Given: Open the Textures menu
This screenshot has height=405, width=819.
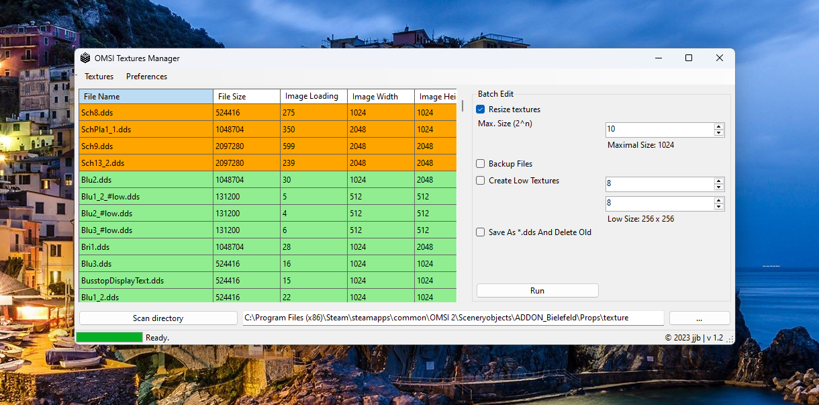Looking at the screenshot, I should 99,77.
